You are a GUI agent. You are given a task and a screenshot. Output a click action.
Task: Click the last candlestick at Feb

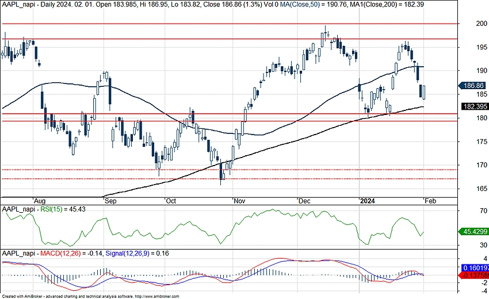(x=424, y=93)
